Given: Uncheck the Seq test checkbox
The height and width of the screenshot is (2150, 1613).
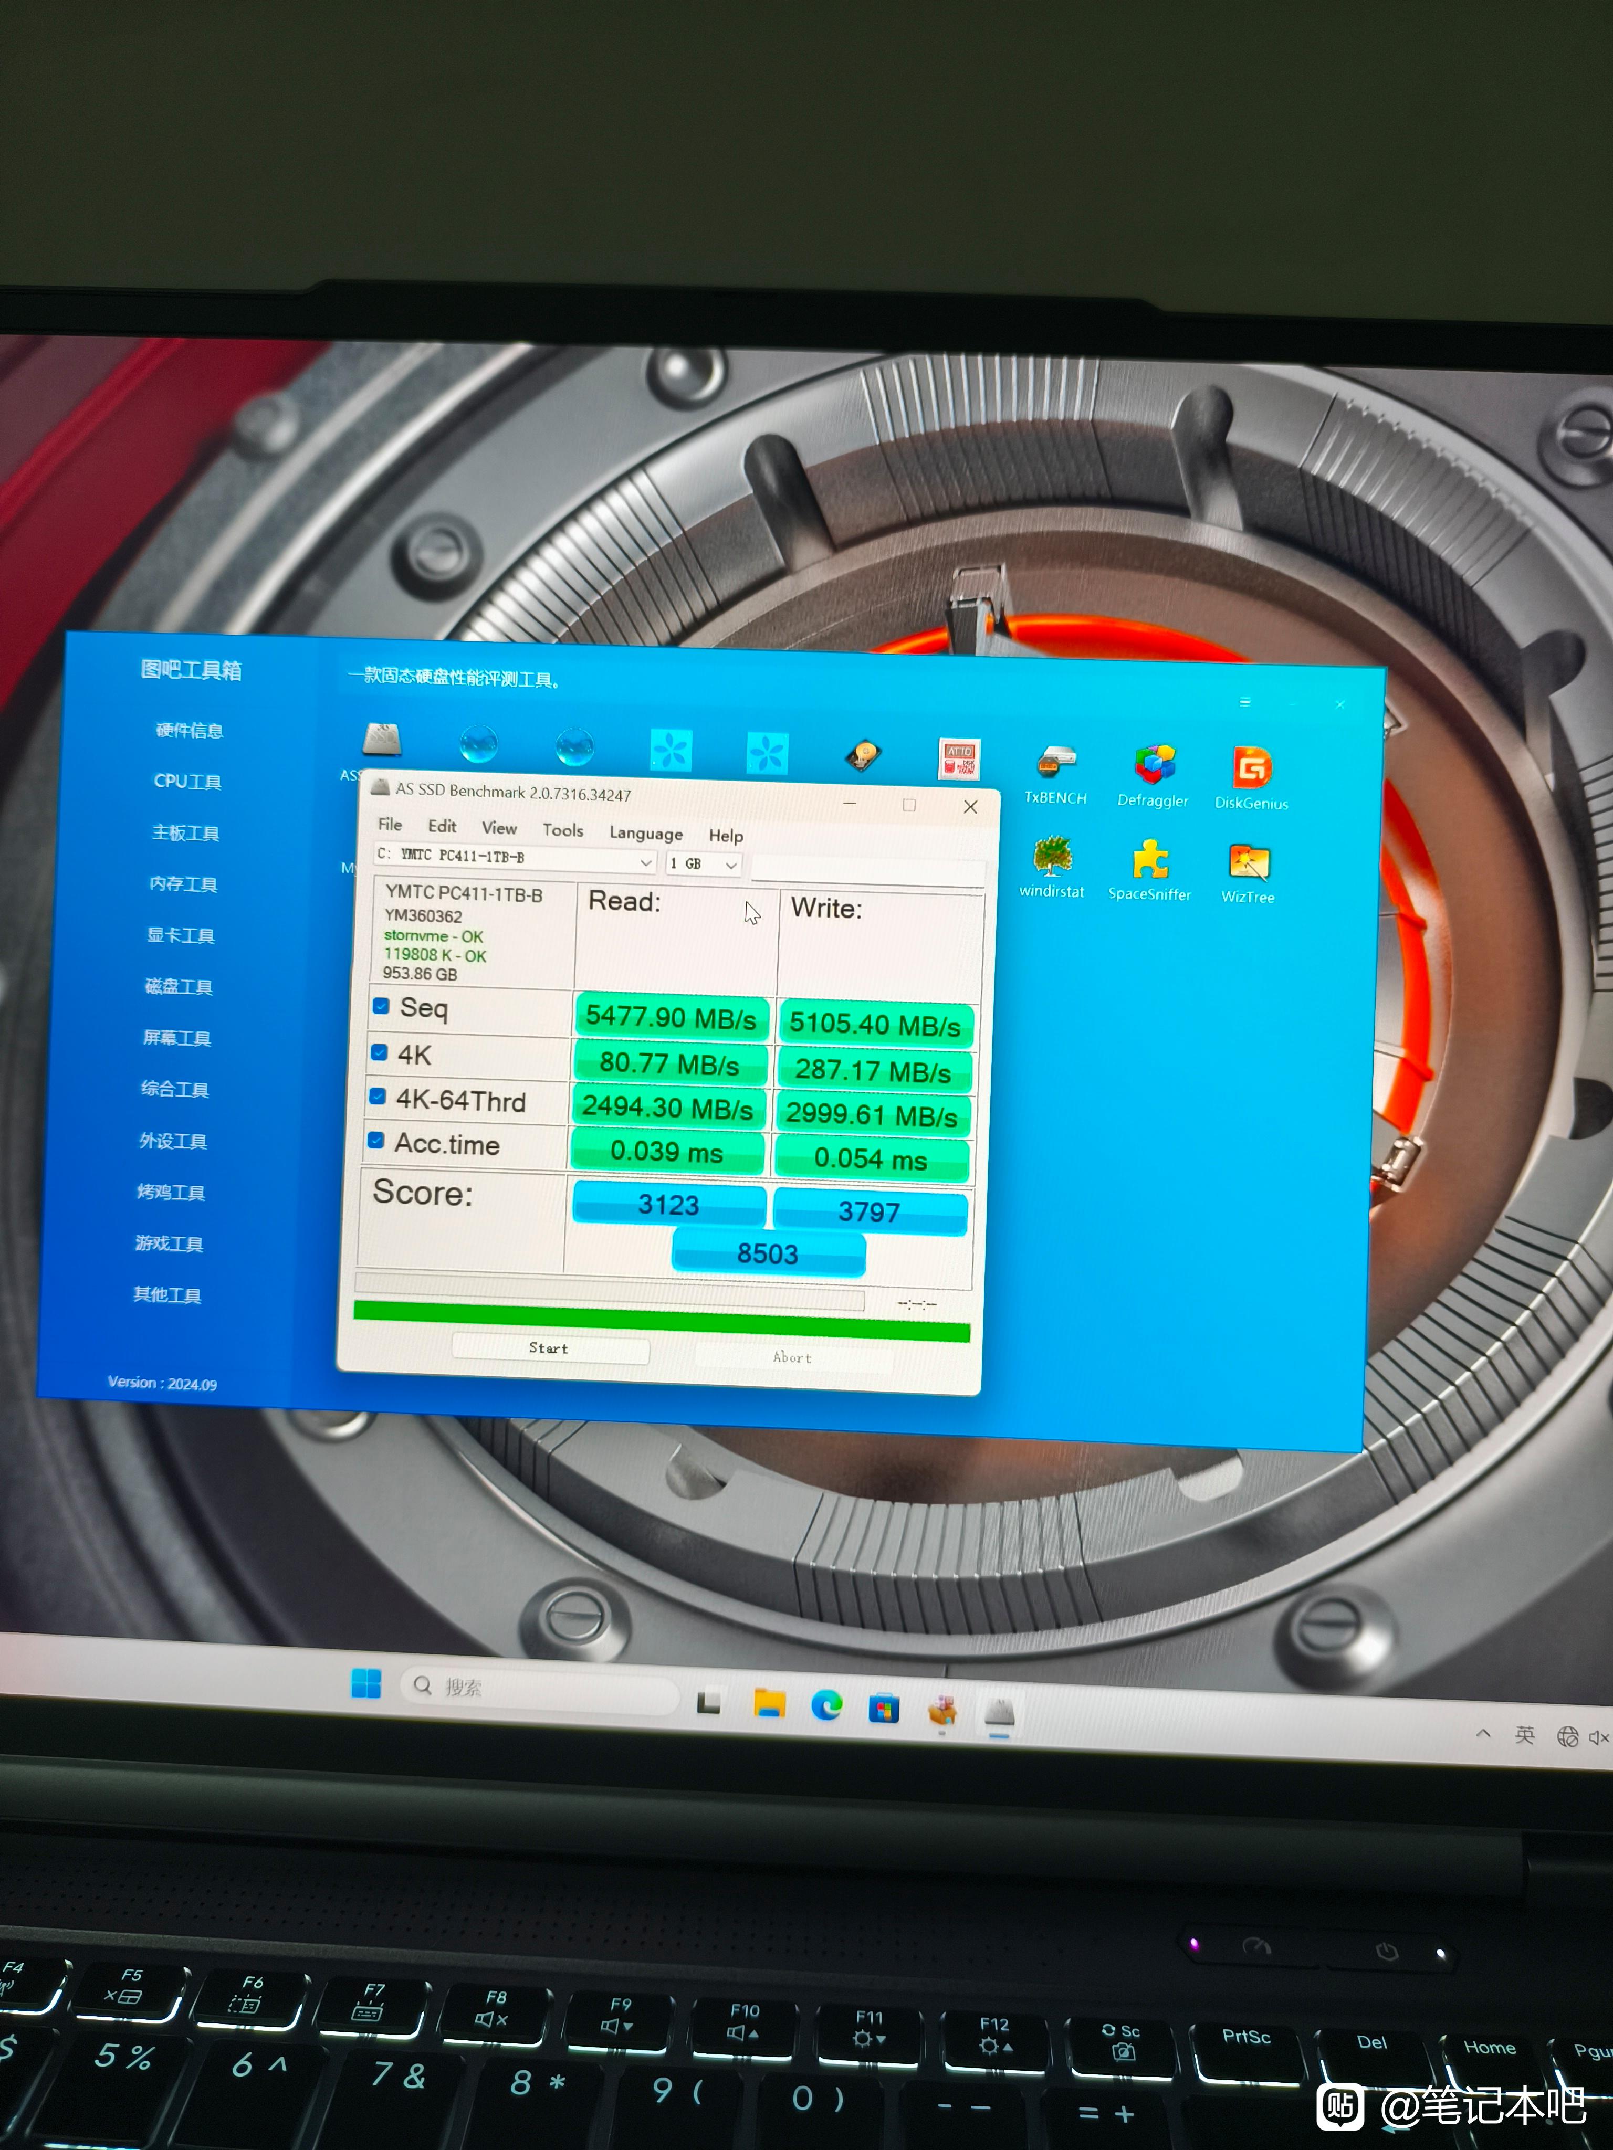Looking at the screenshot, I should pyautogui.click(x=381, y=1006).
